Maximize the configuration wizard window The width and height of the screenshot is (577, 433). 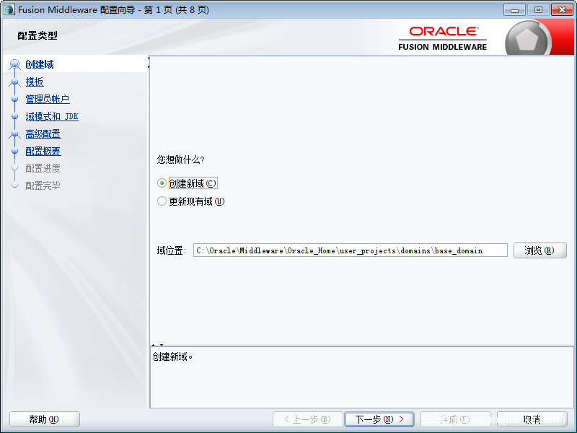(538, 10)
